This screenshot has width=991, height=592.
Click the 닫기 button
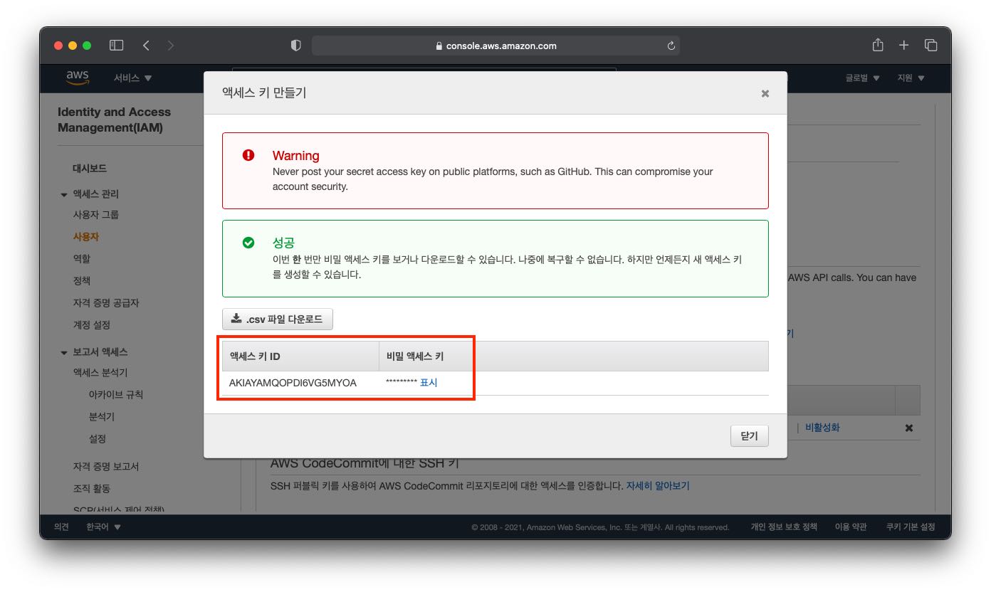coord(750,435)
